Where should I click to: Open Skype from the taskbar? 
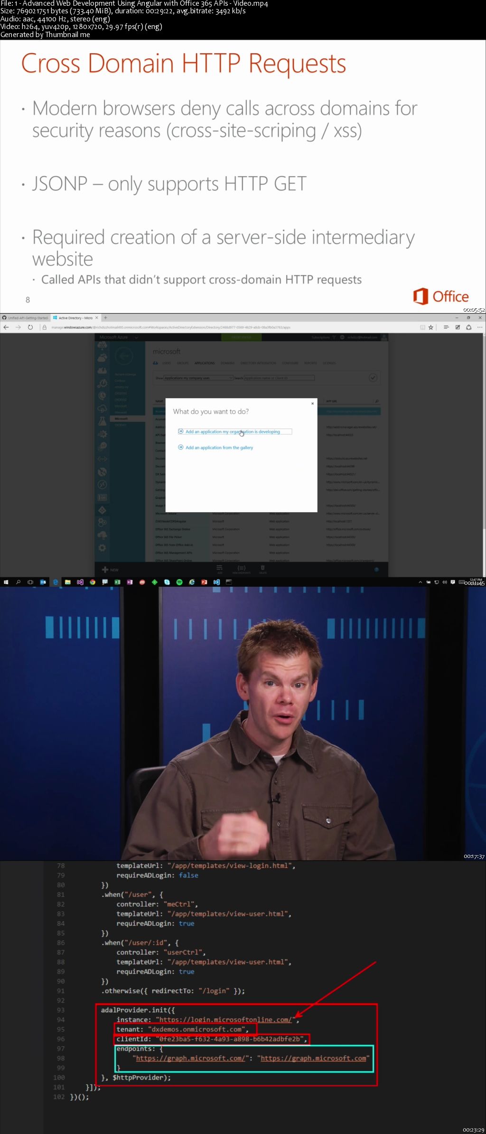coord(167,582)
